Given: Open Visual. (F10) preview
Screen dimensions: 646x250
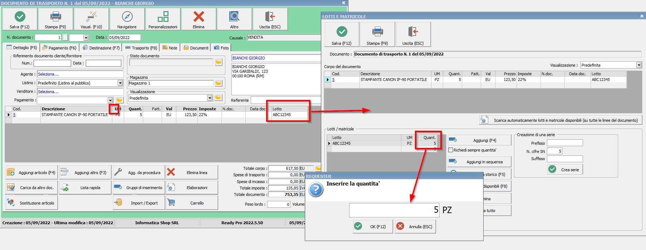Looking at the screenshot, I should (x=91, y=19).
